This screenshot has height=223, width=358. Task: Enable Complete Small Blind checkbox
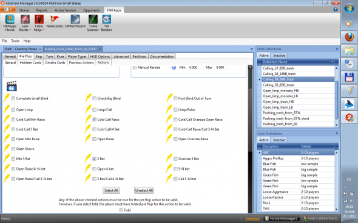13,98
